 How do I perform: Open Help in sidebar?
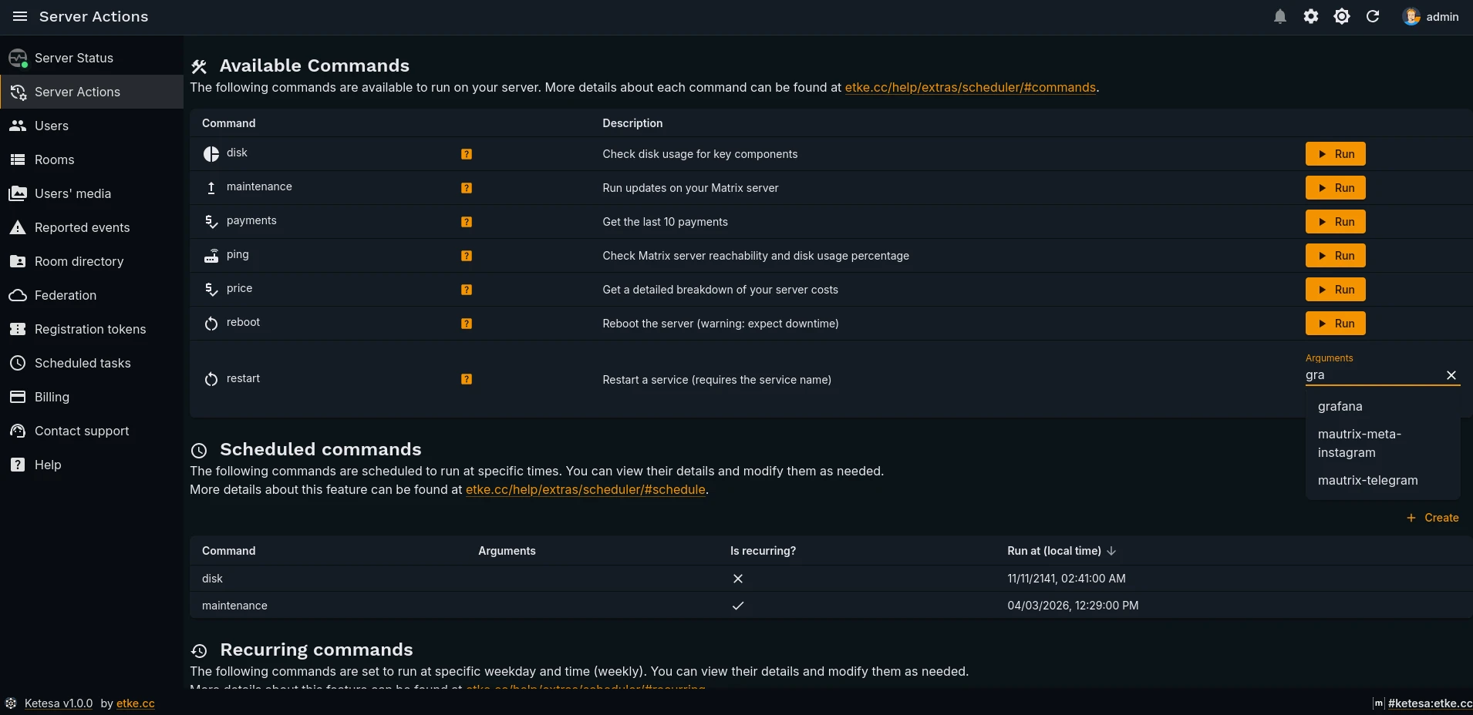[x=92, y=465]
